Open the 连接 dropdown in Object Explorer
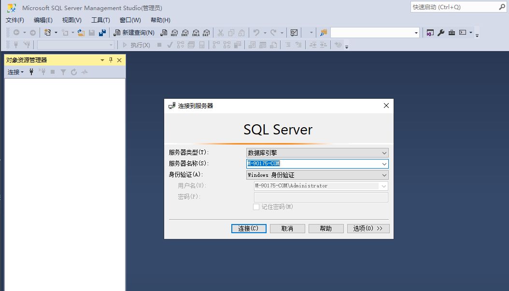This screenshot has height=291, width=509. tap(15, 72)
